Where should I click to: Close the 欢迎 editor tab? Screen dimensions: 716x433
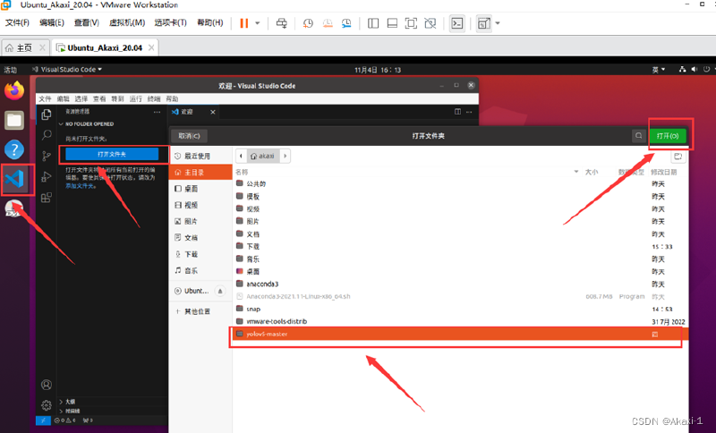[213, 112]
